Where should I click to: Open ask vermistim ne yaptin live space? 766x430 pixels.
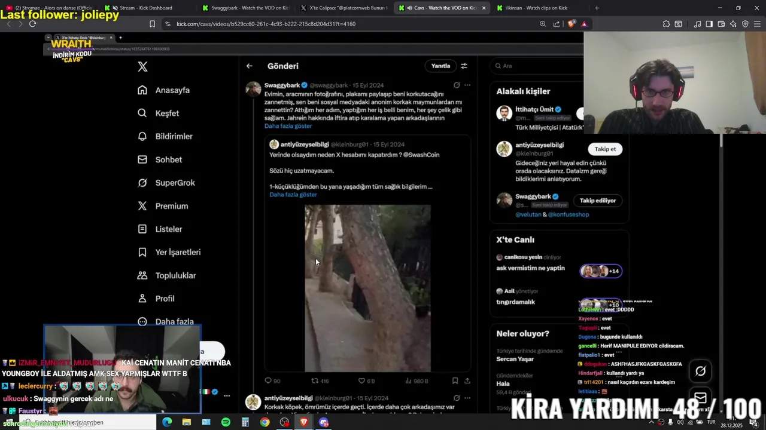530,268
